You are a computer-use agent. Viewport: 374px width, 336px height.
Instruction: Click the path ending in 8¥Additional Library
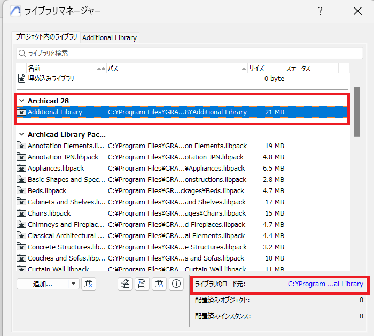tap(177, 112)
